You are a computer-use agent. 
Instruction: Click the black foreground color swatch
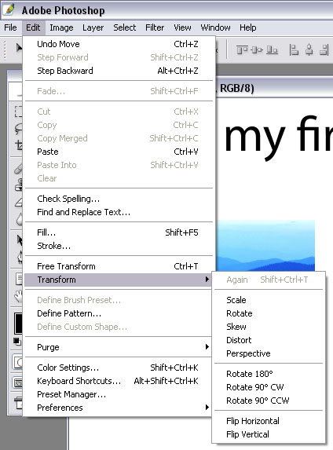19,324
